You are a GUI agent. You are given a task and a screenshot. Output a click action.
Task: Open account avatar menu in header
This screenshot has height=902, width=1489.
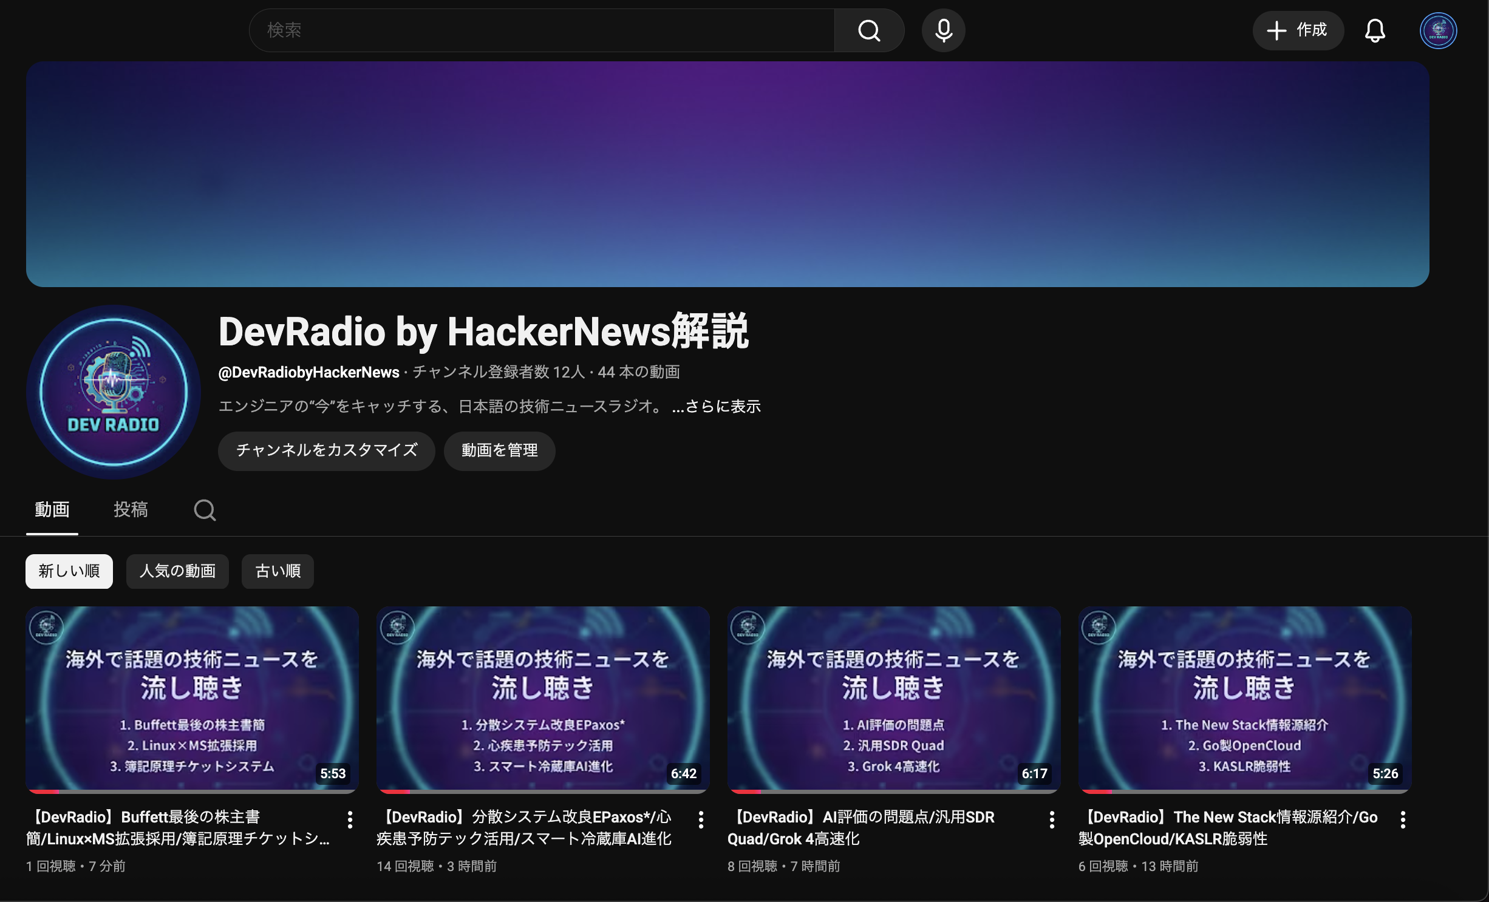pos(1438,30)
